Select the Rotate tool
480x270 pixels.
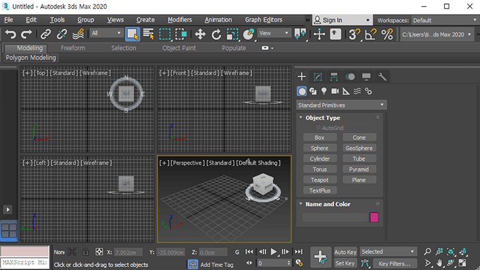[216, 34]
